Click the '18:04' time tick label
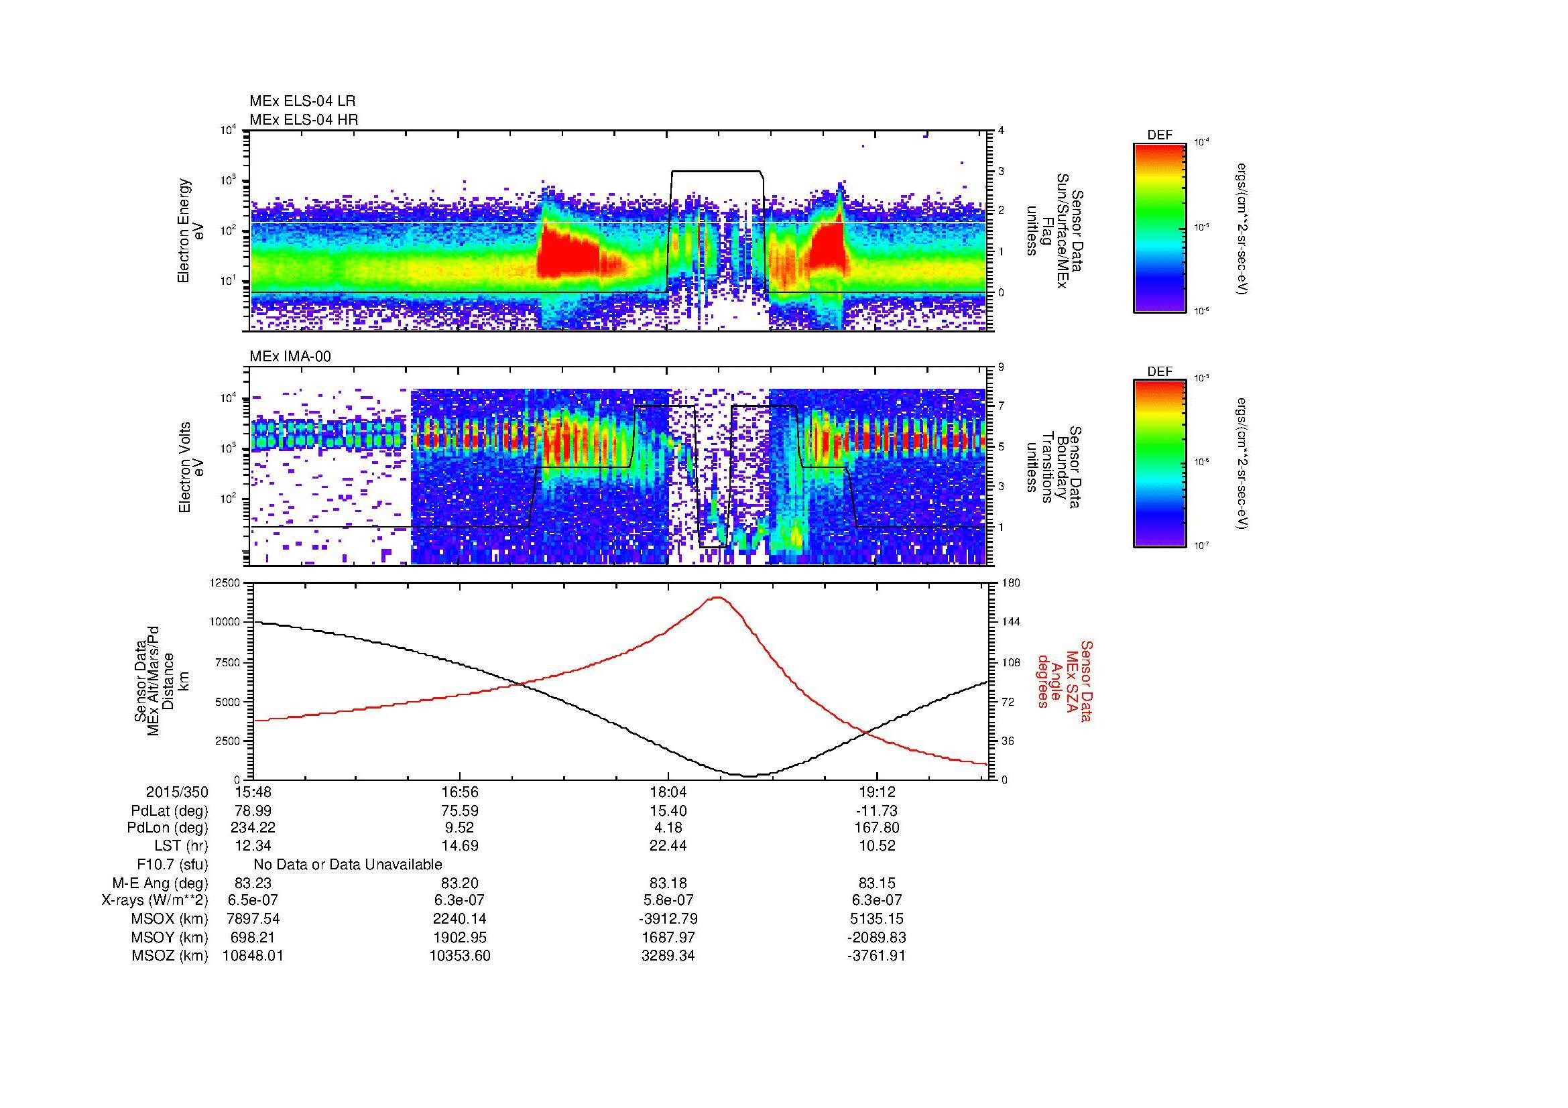 (x=668, y=792)
